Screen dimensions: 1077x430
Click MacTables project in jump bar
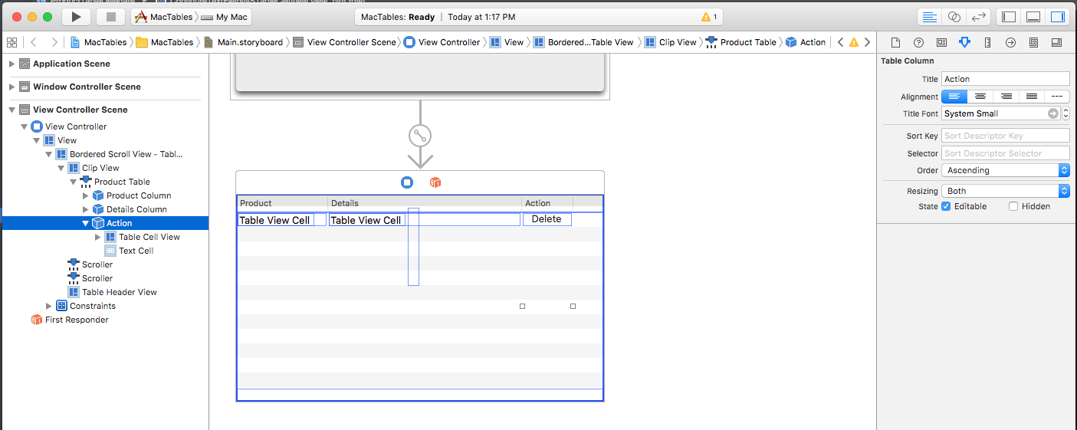click(x=98, y=42)
